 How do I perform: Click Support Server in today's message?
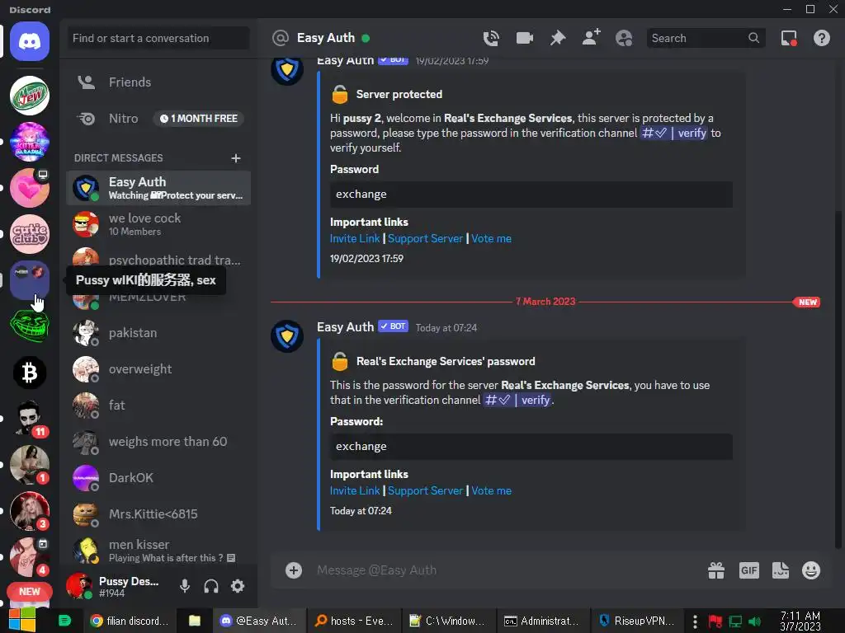(425, 491)
